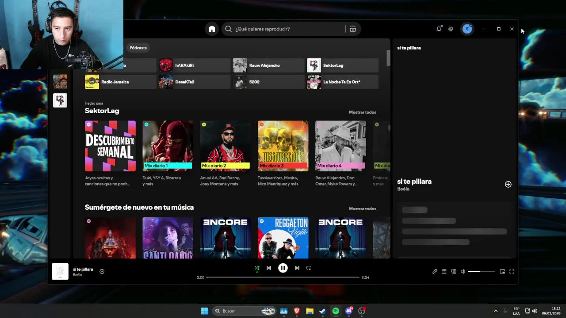Open Spotify icon on the taskbar
The width and height of the screenshot is (566, 318).
(x=336, y=311)
